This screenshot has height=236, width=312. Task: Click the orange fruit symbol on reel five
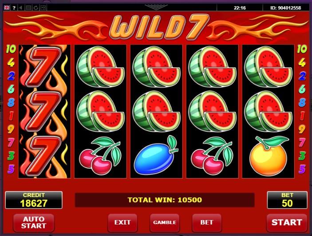tap(268, 156)
